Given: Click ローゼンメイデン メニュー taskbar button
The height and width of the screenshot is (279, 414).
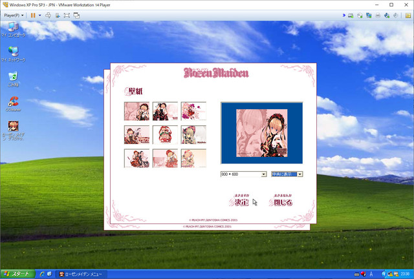Looking at the screenshot, I should pyautogui.click(x=82, y=274).
